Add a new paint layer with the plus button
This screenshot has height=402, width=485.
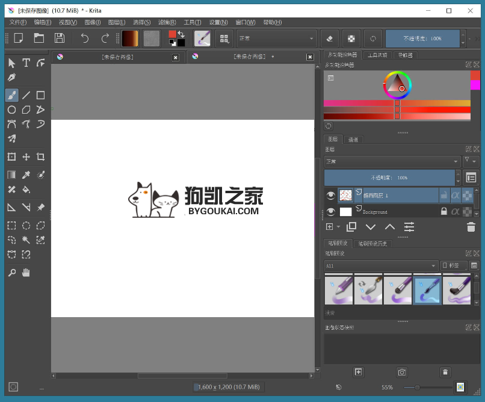coord(329,226)
